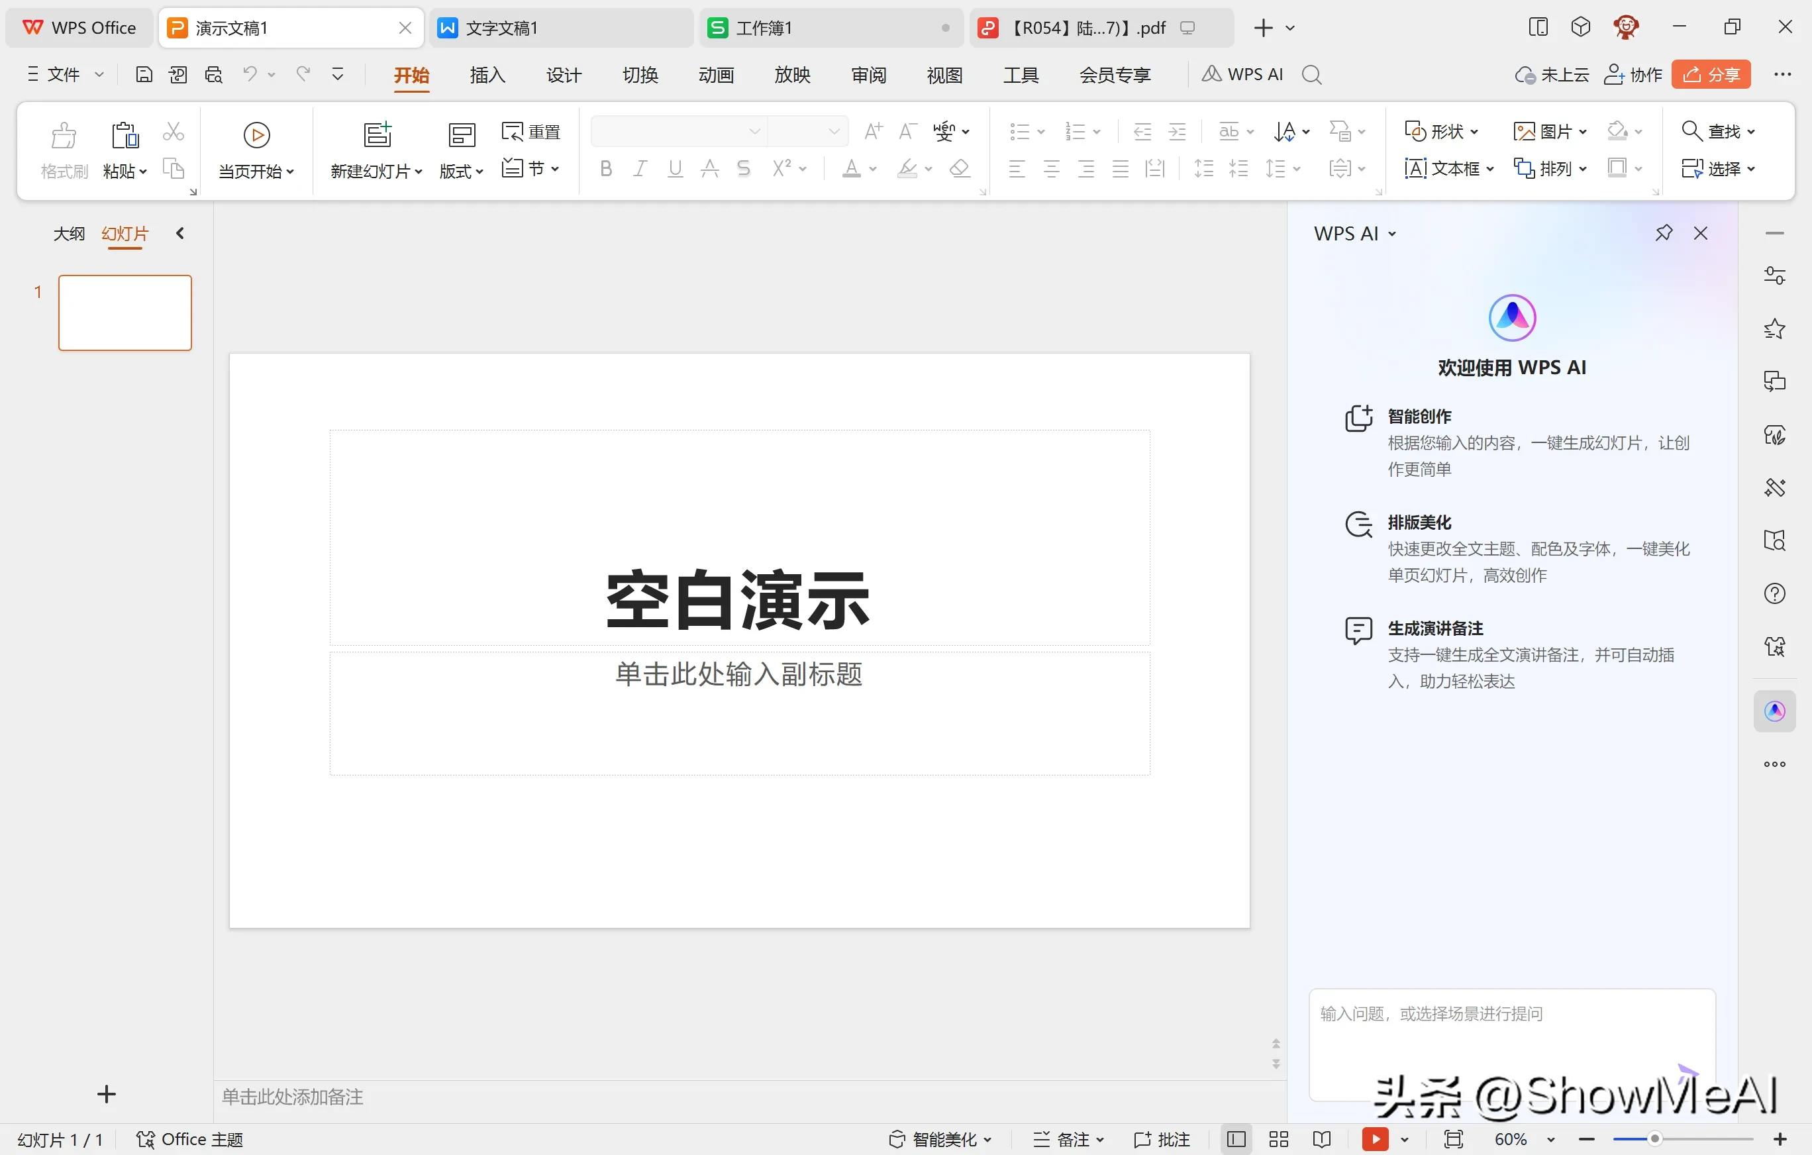Click the help question mark sidebar icon
Viewport: 1812px width, 1155px height.
point(1774,593)
